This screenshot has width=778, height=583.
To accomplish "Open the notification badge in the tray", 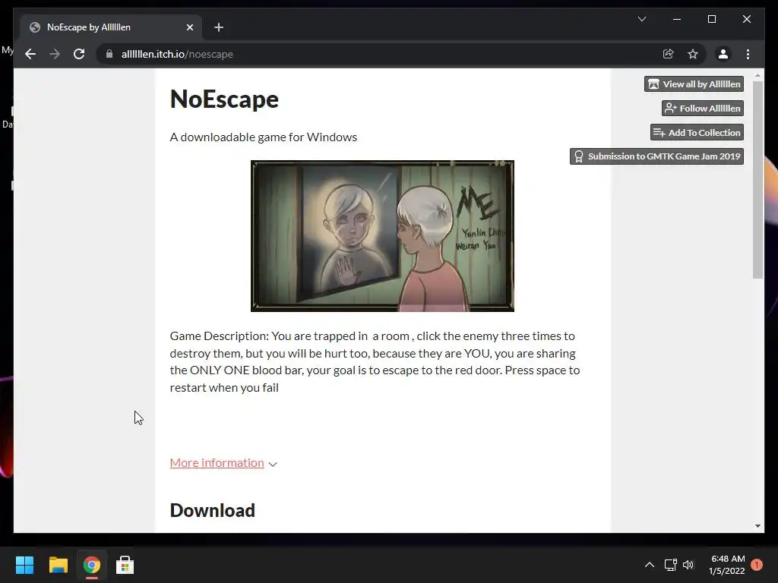I will point(757,565).
